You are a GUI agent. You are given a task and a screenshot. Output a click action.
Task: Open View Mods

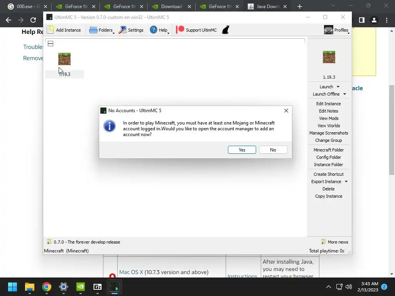coord(329,118)
